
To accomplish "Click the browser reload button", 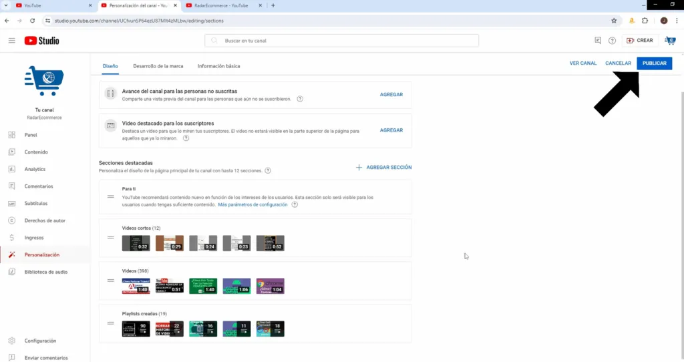I will tap(32, 21).
